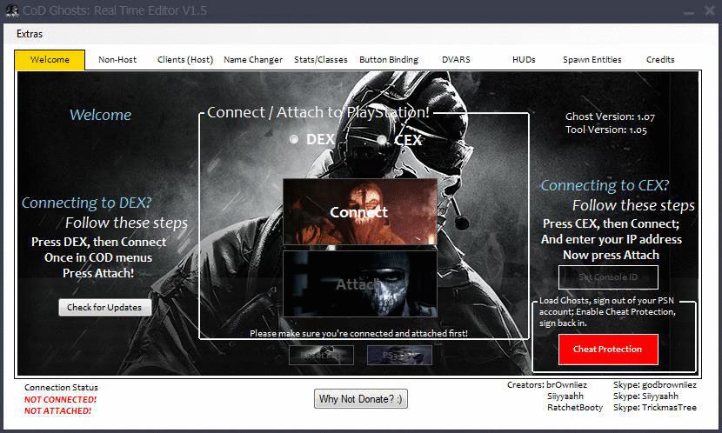The width and height of the screenshot is (722, 433).
Task: Open the Non-Host tab
Action: (x=117, y=60)
